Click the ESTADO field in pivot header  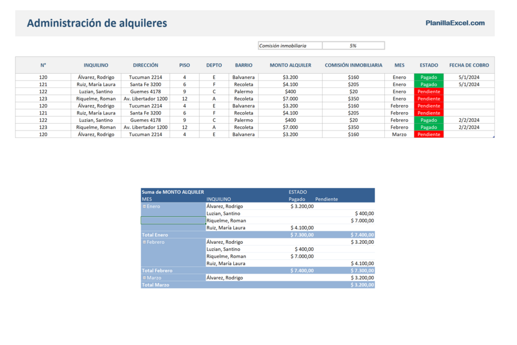298,192
